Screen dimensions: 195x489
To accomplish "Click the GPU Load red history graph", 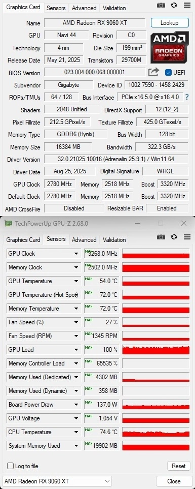I will 156,350.
